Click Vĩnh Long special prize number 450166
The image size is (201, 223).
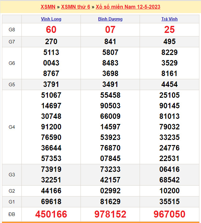(51, 214)
